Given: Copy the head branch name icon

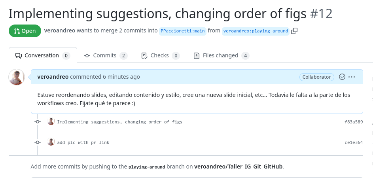Looking at the screenshot, I should point(294,31).
